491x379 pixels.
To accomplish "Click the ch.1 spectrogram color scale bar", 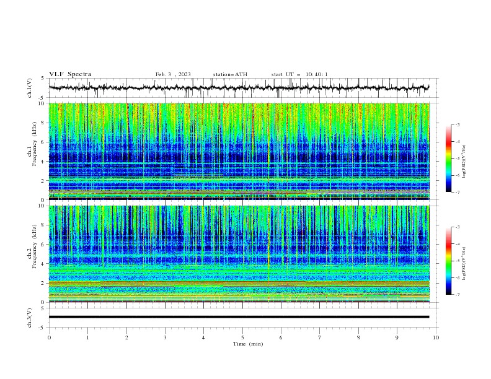I will pos(449,159).
